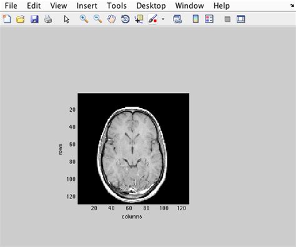Enable the Rotate 3D tool
This screenshot has width=296, height=247.
point(126,19)
